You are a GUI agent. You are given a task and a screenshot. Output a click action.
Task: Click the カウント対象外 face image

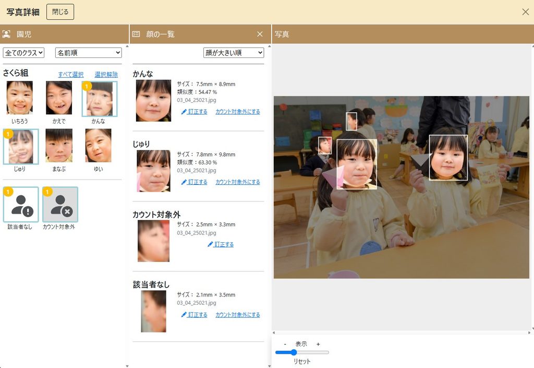[x=154, y=241]
